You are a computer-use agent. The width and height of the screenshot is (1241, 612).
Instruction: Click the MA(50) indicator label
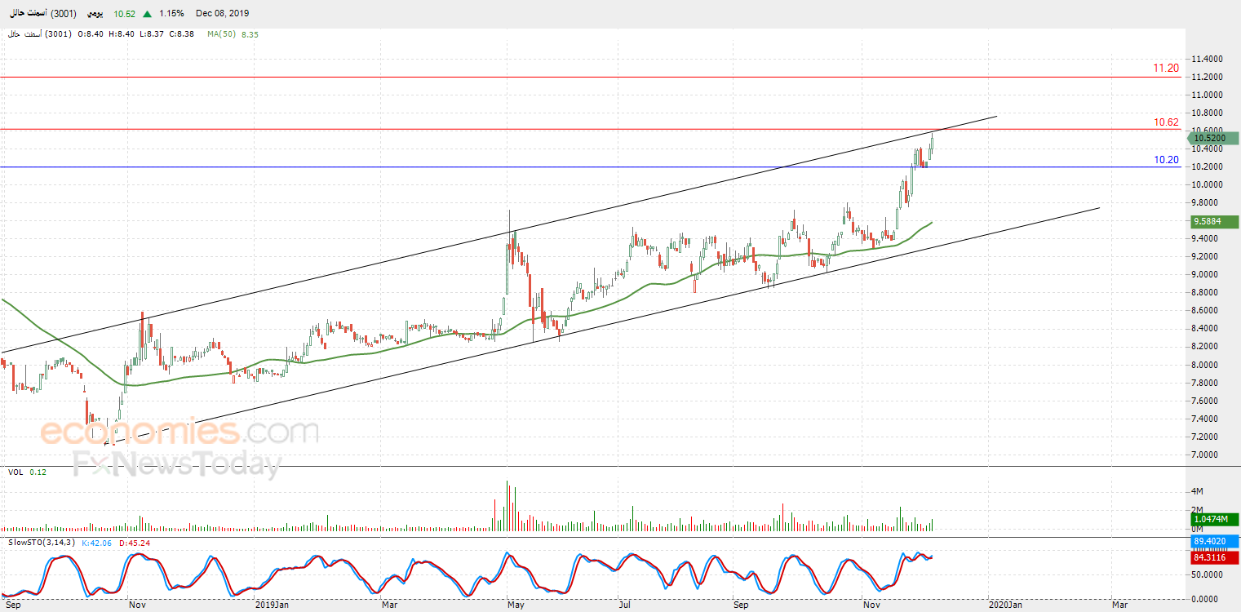coord(221,34)
